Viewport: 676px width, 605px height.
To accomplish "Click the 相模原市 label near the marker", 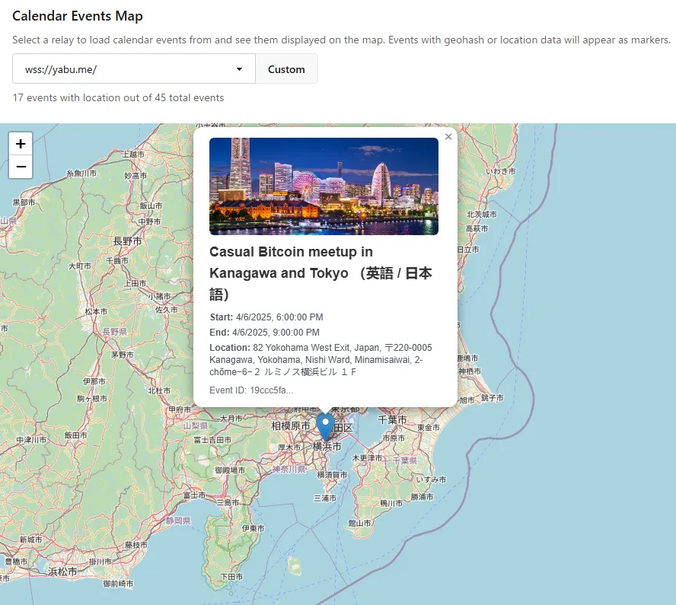I will pyautogui.click(x=290, y=426).
